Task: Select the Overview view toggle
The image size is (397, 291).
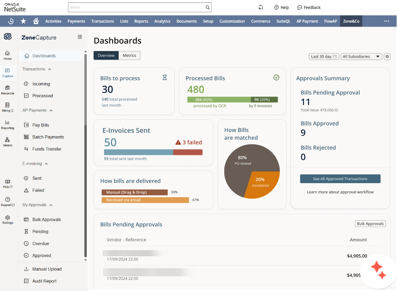Action: point(106,55)
